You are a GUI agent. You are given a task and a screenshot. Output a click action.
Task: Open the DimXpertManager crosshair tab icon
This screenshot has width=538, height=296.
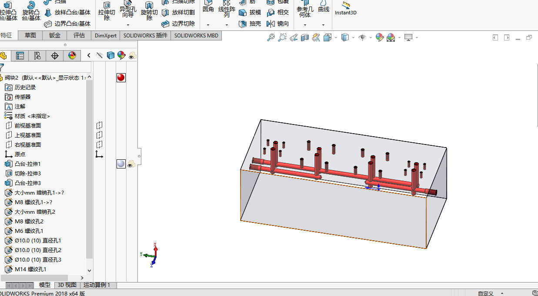click(54, 56)
